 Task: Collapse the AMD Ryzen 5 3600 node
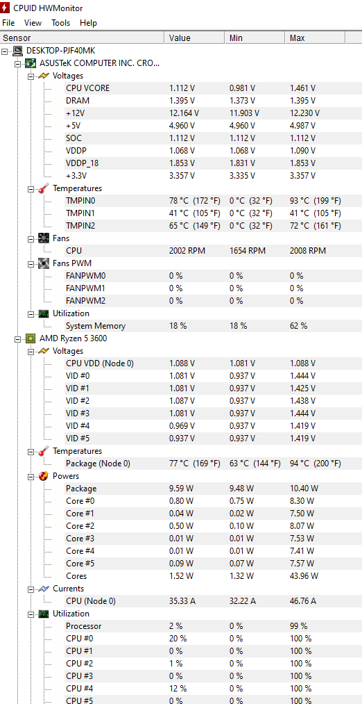[18, 338]
